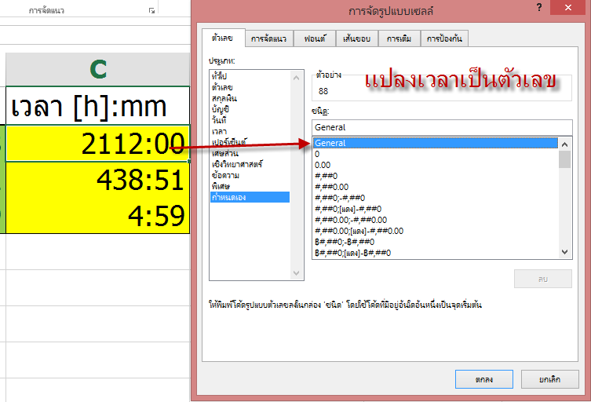Click category list scroll up arrow
The height and width of the screenshot is (402, 591).
point(296,78)
